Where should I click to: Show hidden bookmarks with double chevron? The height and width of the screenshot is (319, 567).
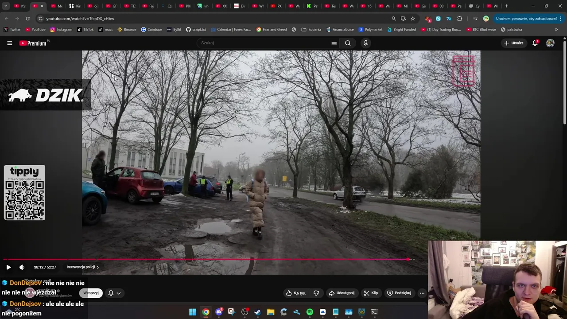pos(556,29)
